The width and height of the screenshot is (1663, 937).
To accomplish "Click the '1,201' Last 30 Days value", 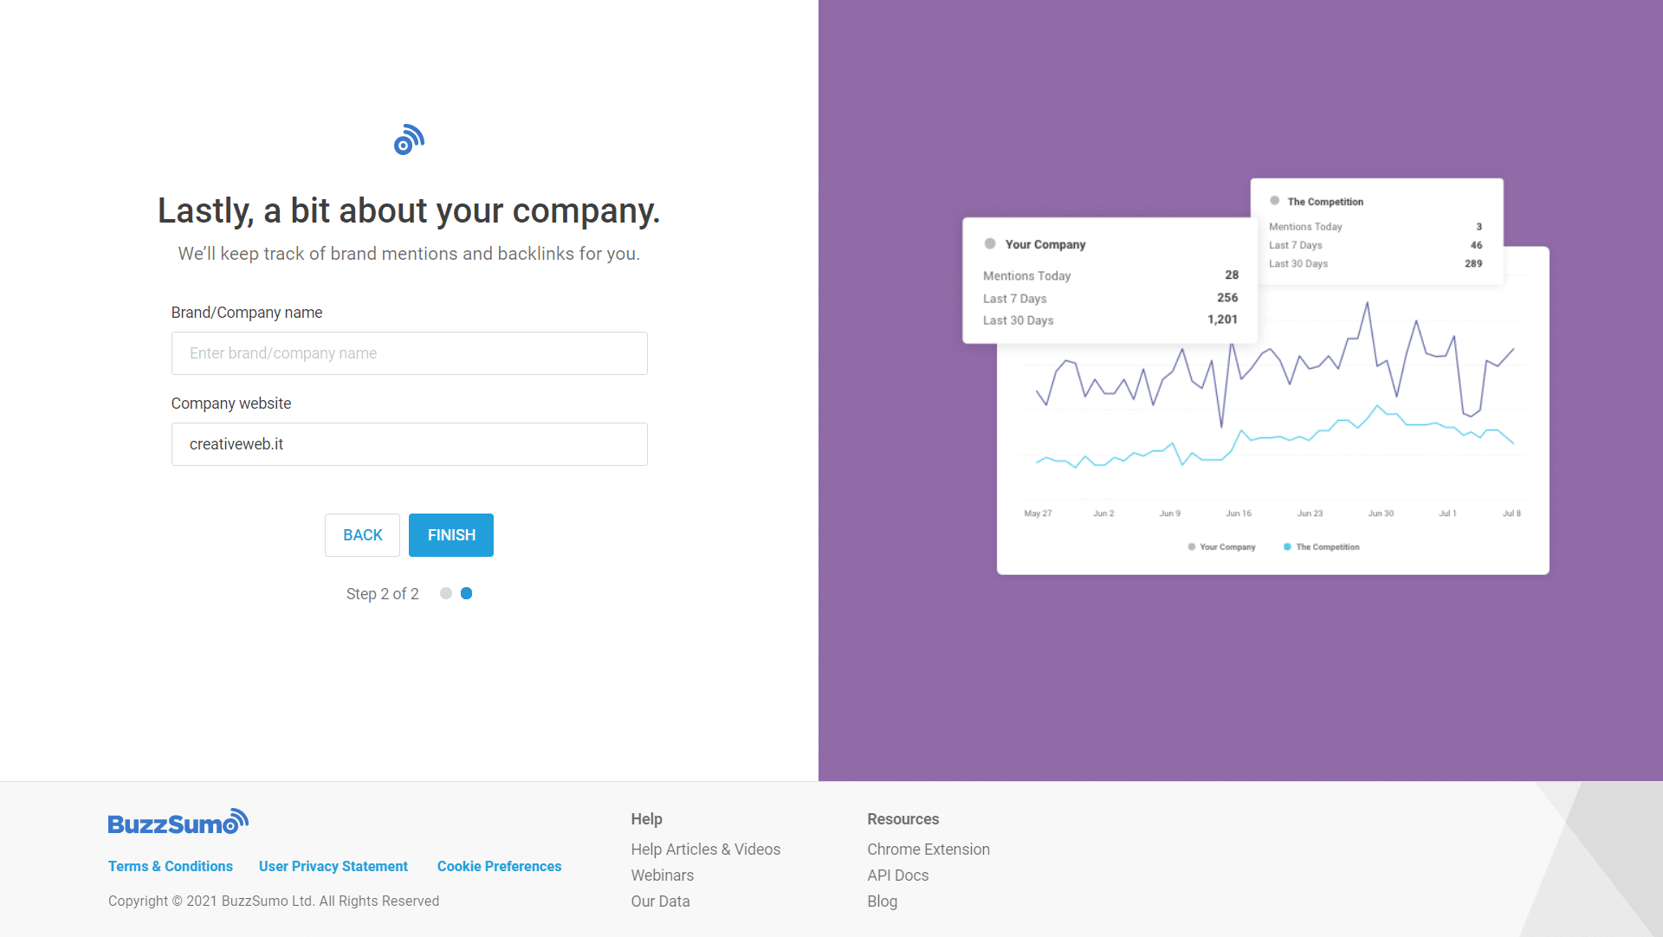I will pyautogui.click(x=1222, y=320).
